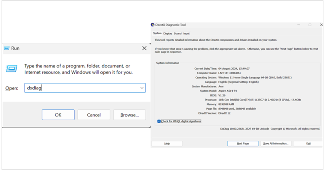
Task: Go to Next Page in DirectX tool
Action: tap(243, 143)
